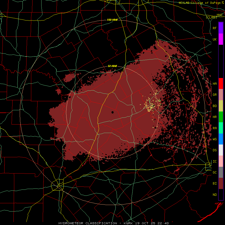The width and height of the screenshot is (225, 225).
Task: Click the black radar site dot
Action: [x=112, y=112]
